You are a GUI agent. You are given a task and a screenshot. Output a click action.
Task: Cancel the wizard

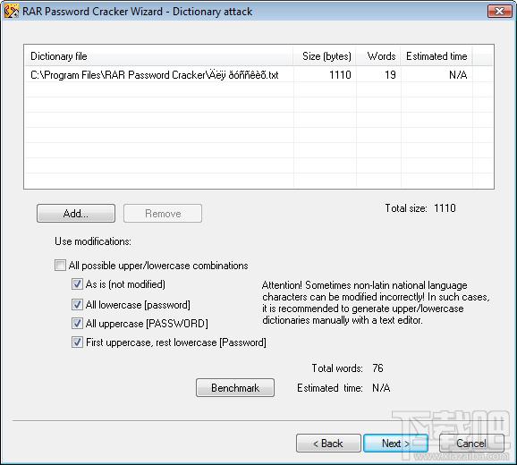coord(471,444)
